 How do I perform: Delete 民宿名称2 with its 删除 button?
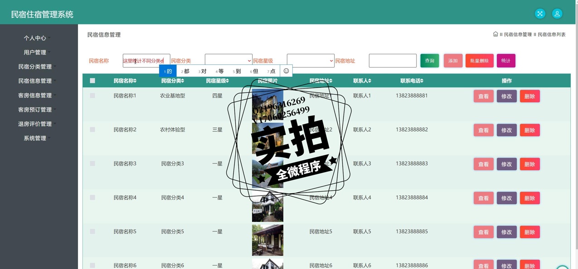click(x=530, y=130)
